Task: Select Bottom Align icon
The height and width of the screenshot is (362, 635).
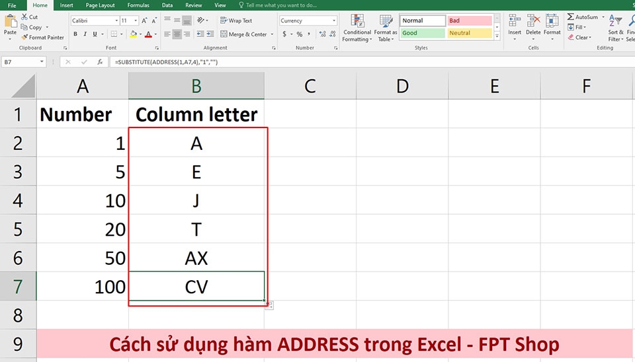Action: pyautogui.click(x=187, y=20)
